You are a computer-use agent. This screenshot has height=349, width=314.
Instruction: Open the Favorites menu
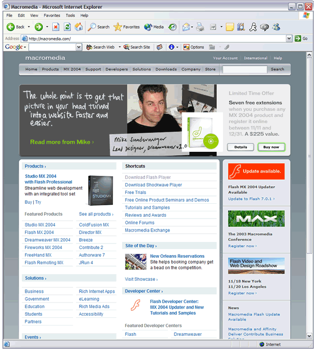[x=52, y=15]
